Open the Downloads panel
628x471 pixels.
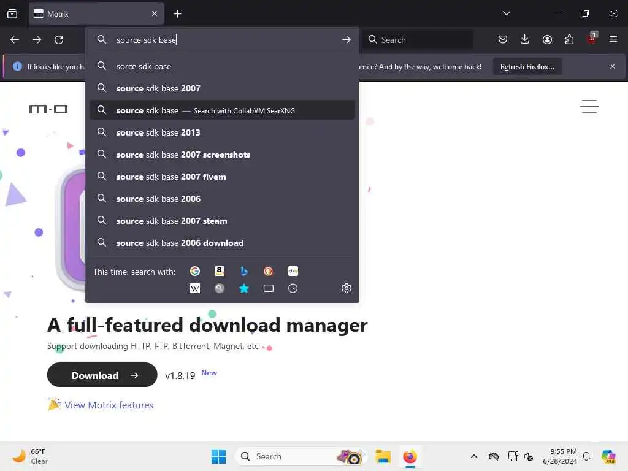pyautogui.click(x=525, y=39)
